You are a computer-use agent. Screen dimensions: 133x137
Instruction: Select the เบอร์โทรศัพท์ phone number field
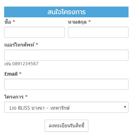click(66, 55)
